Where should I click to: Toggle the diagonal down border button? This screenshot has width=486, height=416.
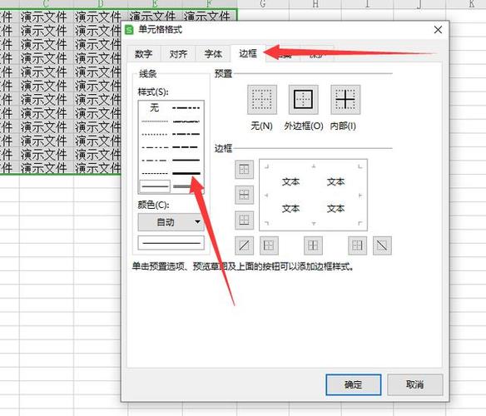382,245
